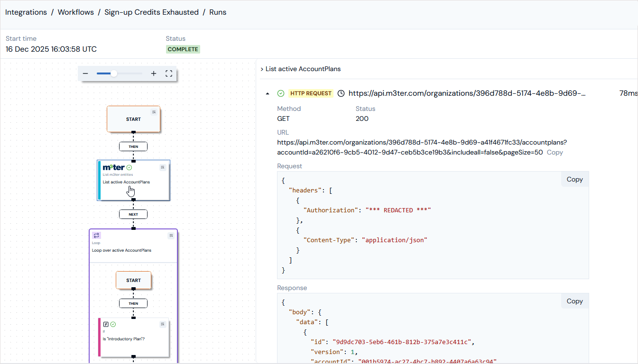The image size is (638, 364).
Task: Open details icon on List active AccountPlans node
Action: click(163, 167)
